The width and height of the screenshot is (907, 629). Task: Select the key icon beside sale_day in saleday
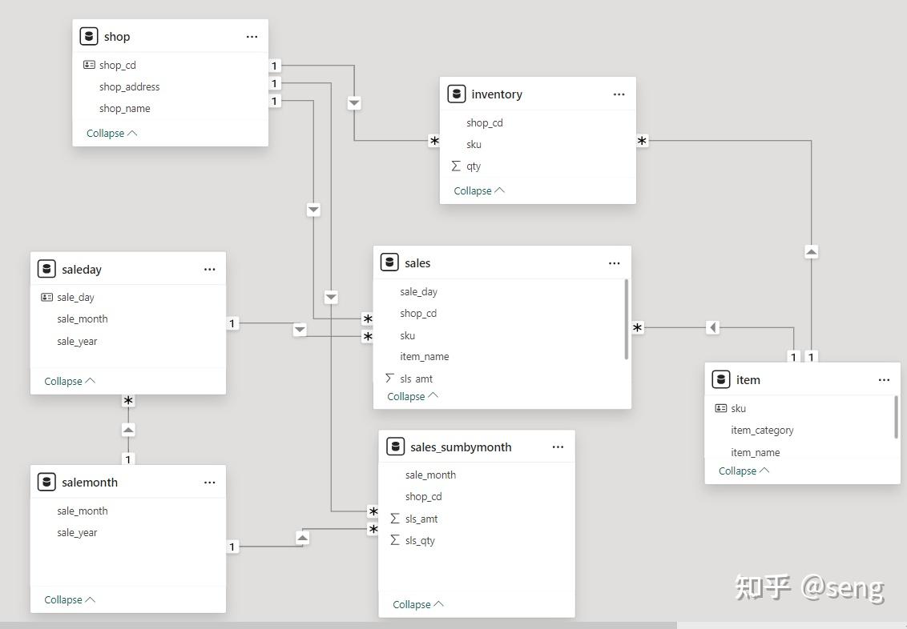tap(46, 296)
